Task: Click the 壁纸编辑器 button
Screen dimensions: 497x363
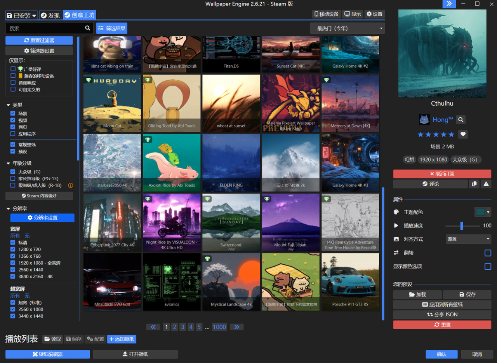Action: click(x=47, y=354)
